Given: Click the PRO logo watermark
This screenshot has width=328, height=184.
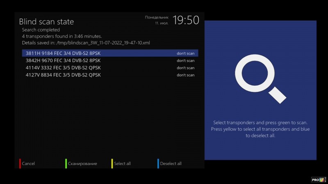Looking at the screenshot, I should pos(318,179).
